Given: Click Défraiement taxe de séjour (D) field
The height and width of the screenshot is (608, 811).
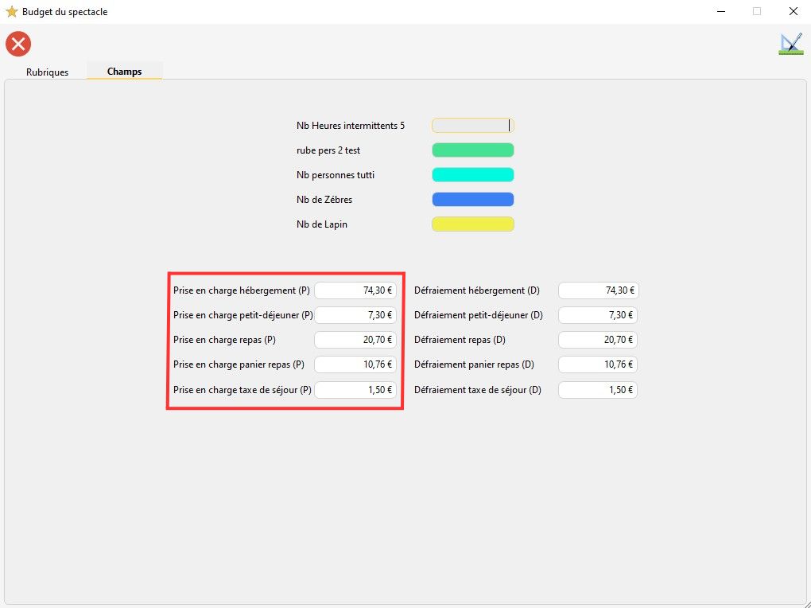Looking at the screenshot, I should point(598,390).
